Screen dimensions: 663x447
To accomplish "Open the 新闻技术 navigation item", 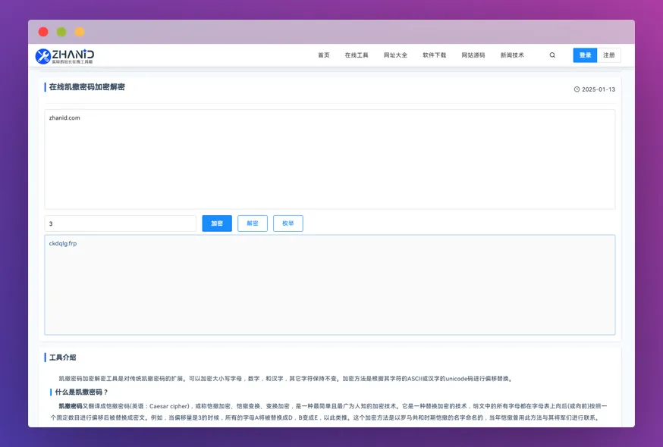I will [x=512, y=55].
